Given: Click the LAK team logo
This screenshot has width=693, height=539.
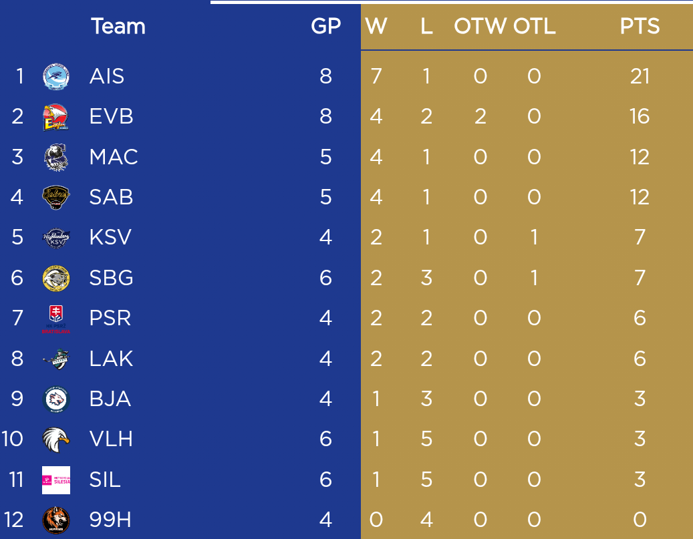Looking at the screenshot, I should click(x=56, y=359).
